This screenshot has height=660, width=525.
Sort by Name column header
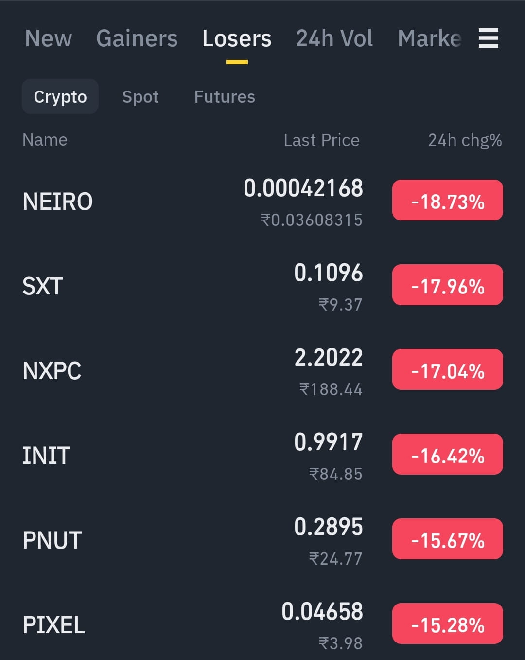[45, 140]
